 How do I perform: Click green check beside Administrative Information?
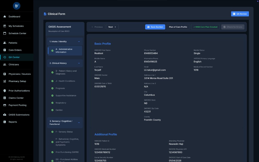click(52, 51)
